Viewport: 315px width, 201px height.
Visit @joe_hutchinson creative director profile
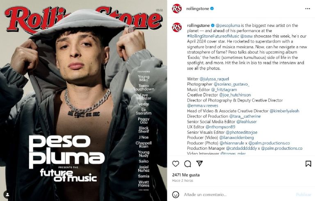pos(235,95)
